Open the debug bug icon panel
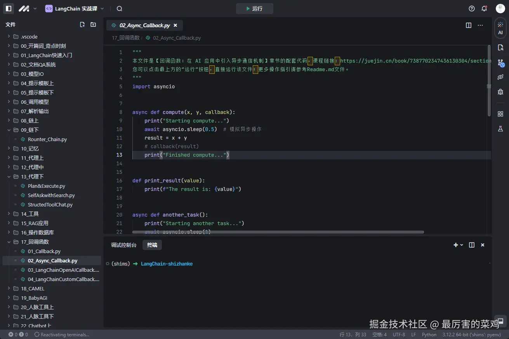The height and width of the screenshot is (339, 509). point(500,92)
